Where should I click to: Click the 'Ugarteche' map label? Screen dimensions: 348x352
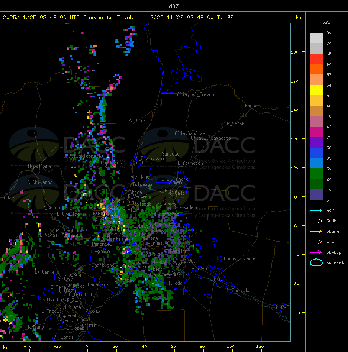tap(103, 265)
